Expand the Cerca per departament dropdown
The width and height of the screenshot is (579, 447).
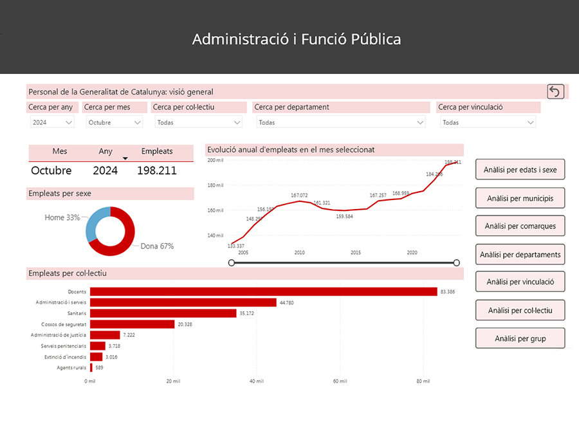[x=340, y=122]
